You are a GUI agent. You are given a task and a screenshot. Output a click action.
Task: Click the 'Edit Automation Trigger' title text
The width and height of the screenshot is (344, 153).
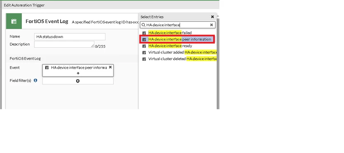(24, 5)
